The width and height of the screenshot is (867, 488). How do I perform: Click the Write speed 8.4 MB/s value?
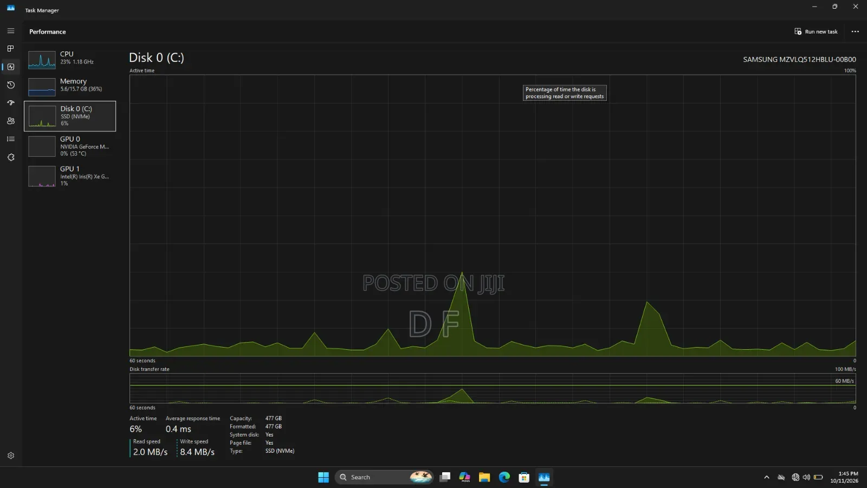197,452
